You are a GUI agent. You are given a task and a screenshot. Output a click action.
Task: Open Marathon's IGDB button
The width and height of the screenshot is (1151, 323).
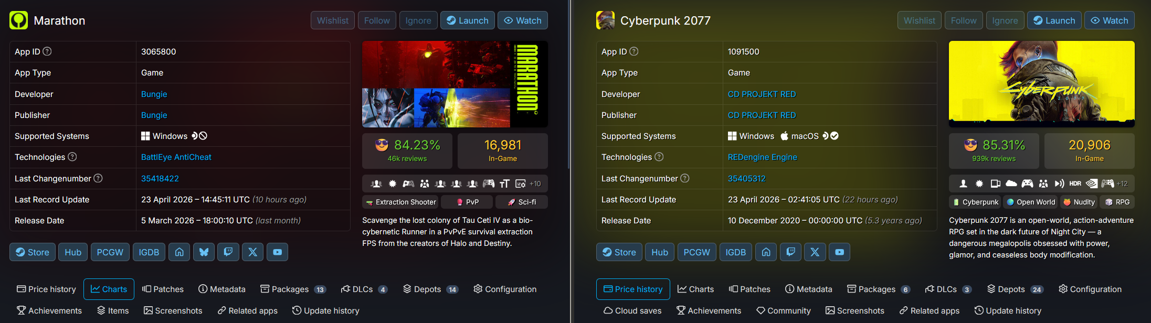tap(149, 252)
